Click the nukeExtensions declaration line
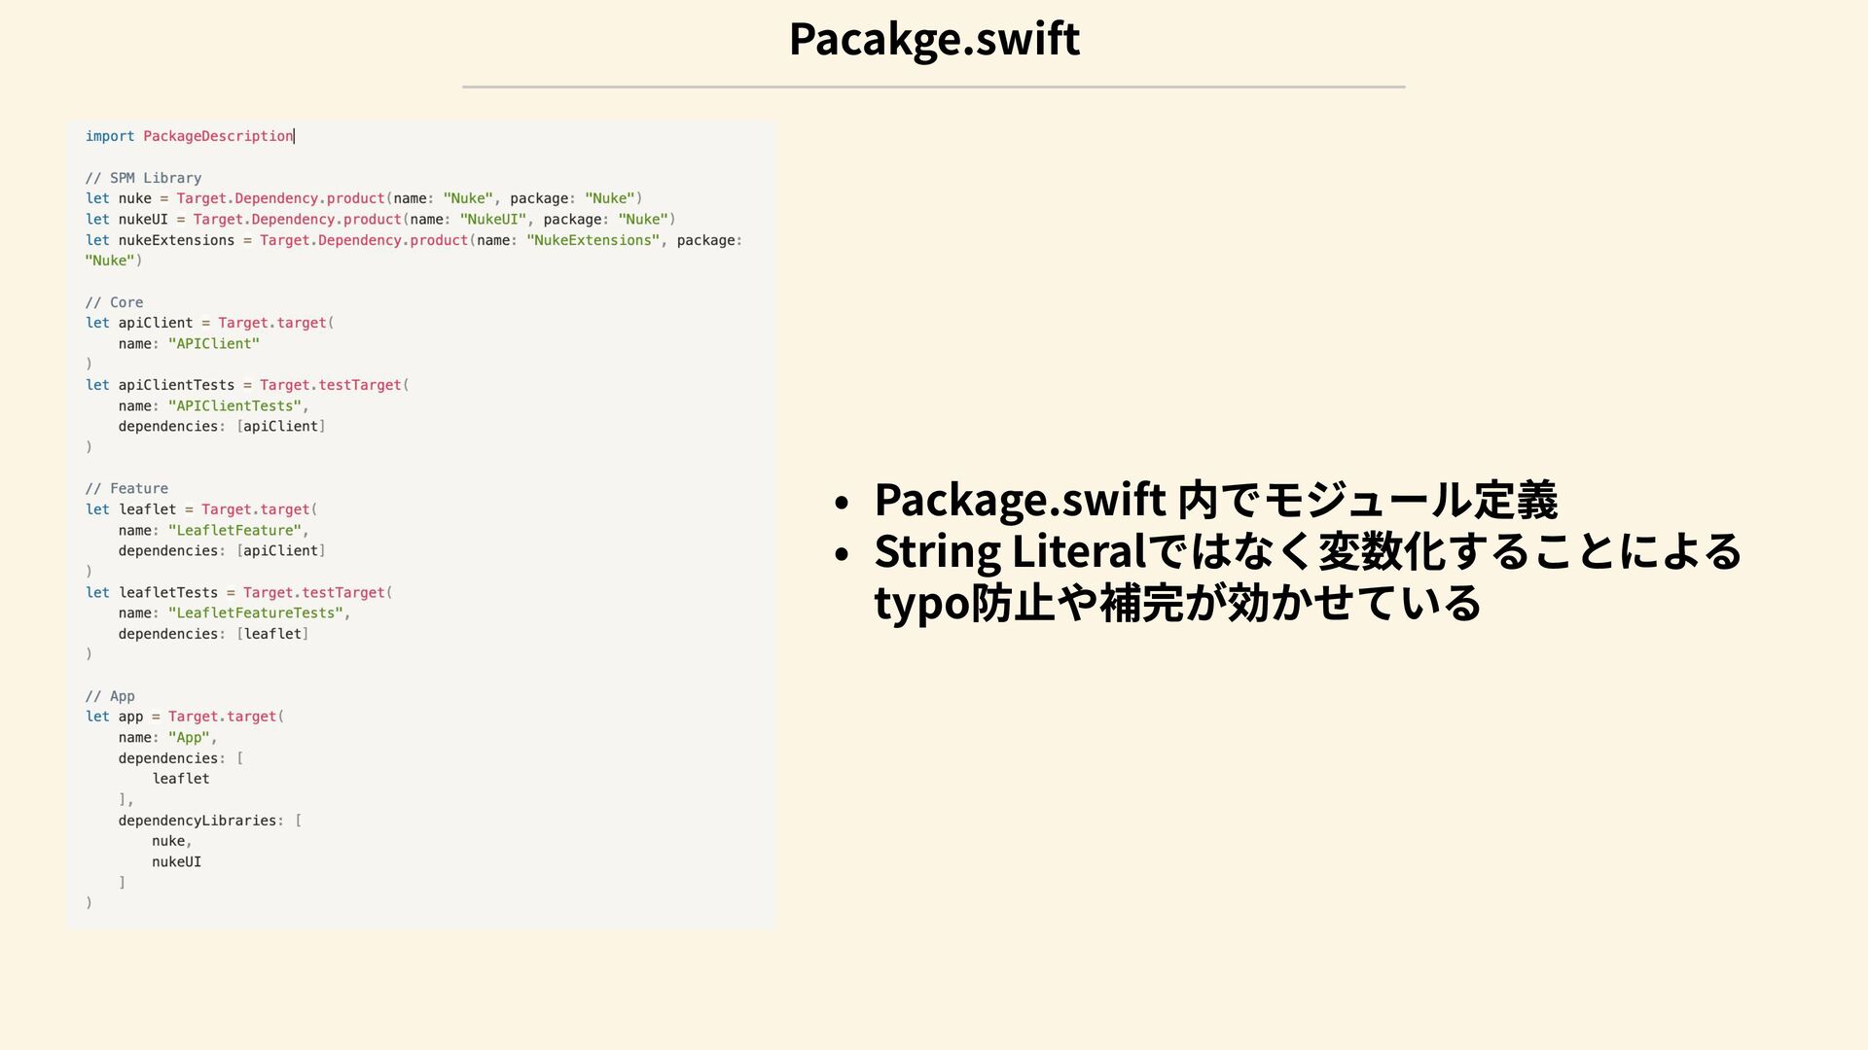Image resolution: width=1868 pixels, height=1050 pixels. coord(413,240)
